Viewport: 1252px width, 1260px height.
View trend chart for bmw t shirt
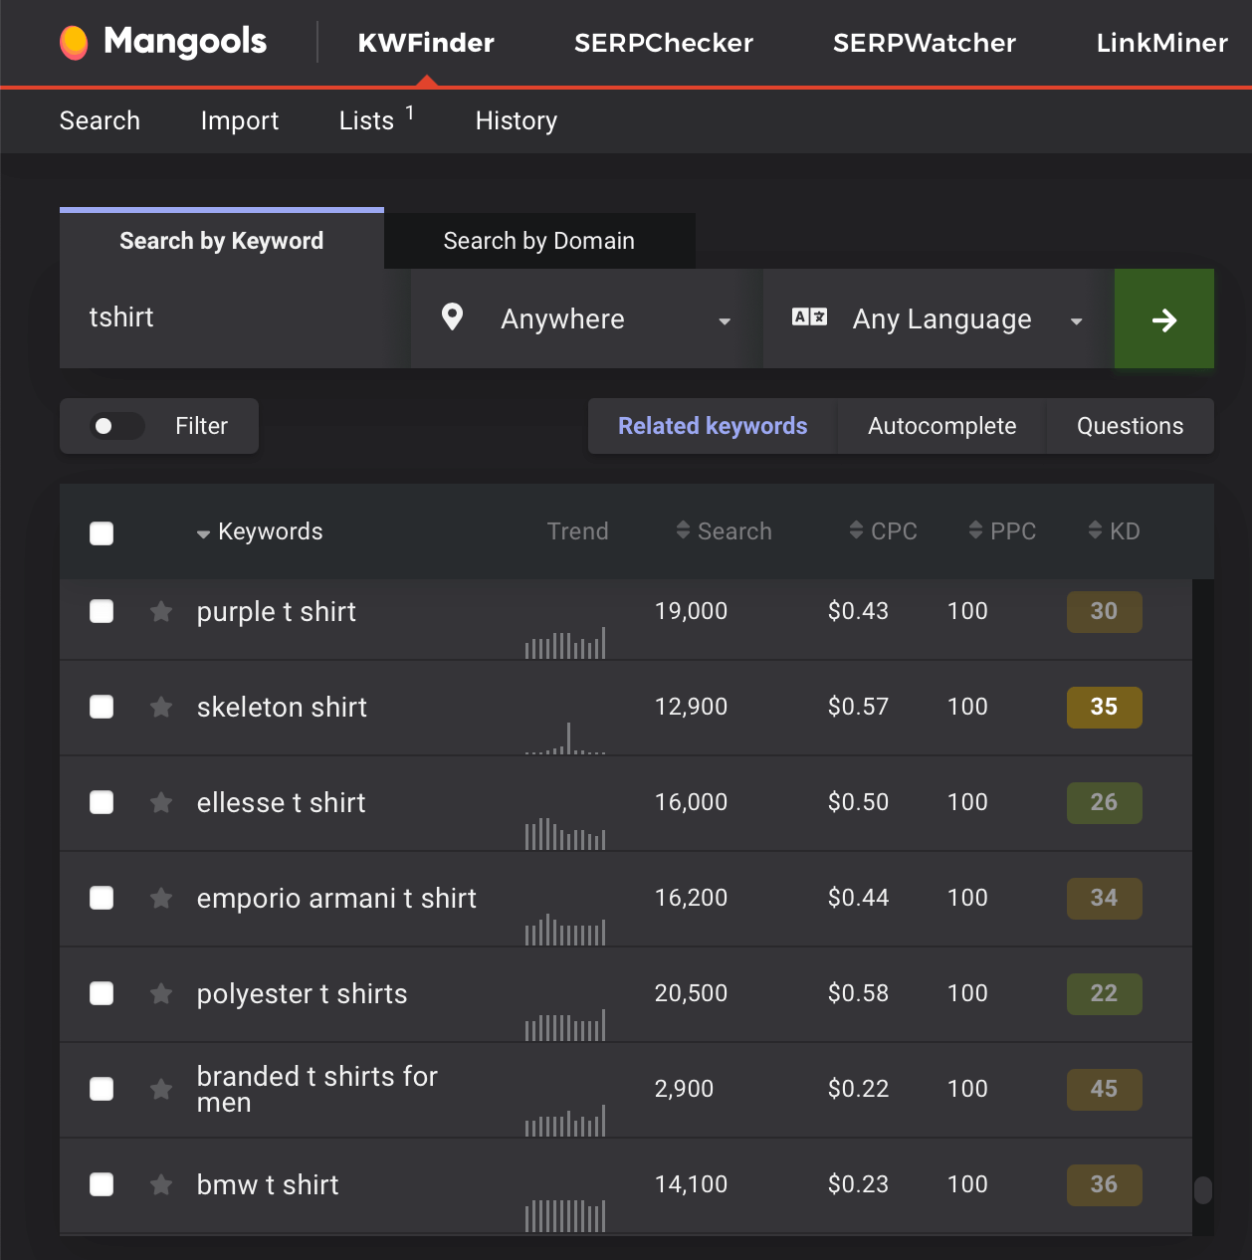tap(565, 1216)
